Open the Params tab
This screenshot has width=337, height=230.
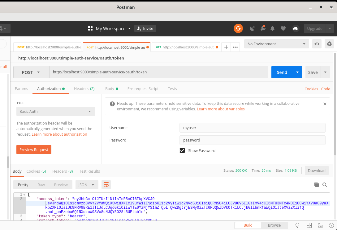click(21, 89)
